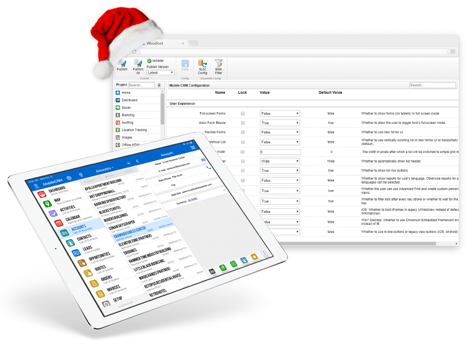The height and width of the screenshot is (352, 469).
Task: Open the browser hamburger menu
Action: point(453,52)
